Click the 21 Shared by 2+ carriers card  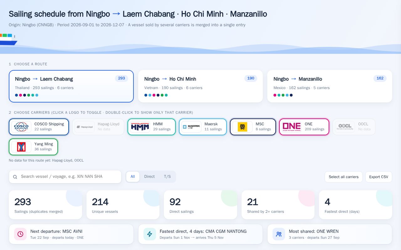pos(278,205)
